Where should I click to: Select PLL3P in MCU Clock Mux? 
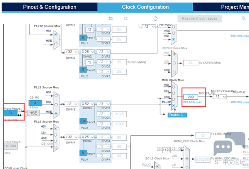point(173,106)
